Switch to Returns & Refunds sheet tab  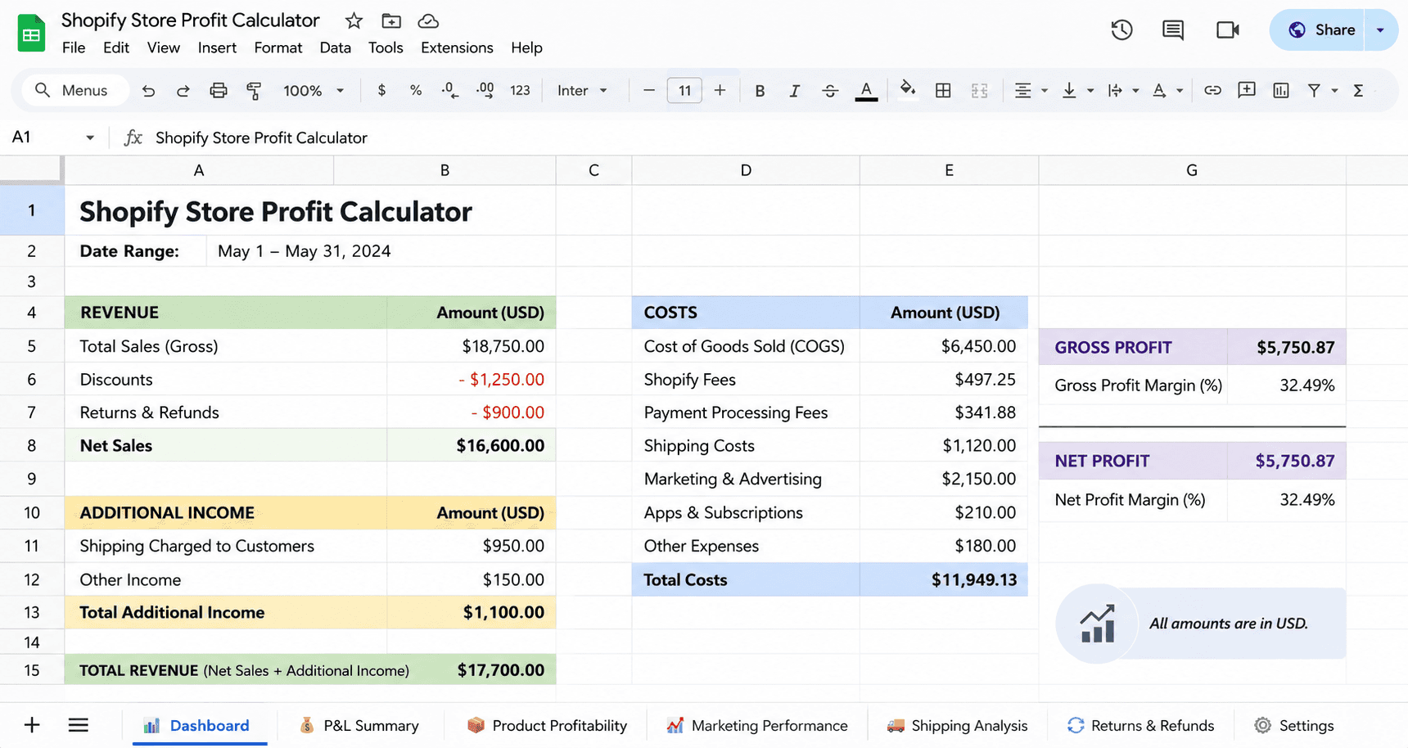[x=1141, y=725]
